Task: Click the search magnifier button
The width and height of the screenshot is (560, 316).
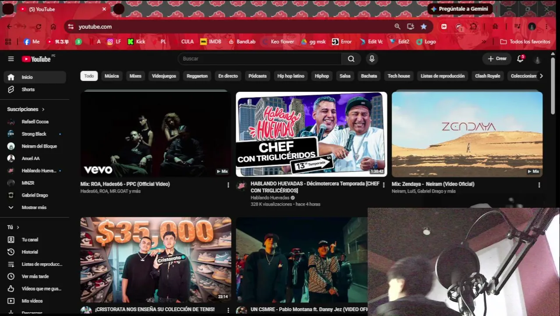Action: tap(351, 59)
